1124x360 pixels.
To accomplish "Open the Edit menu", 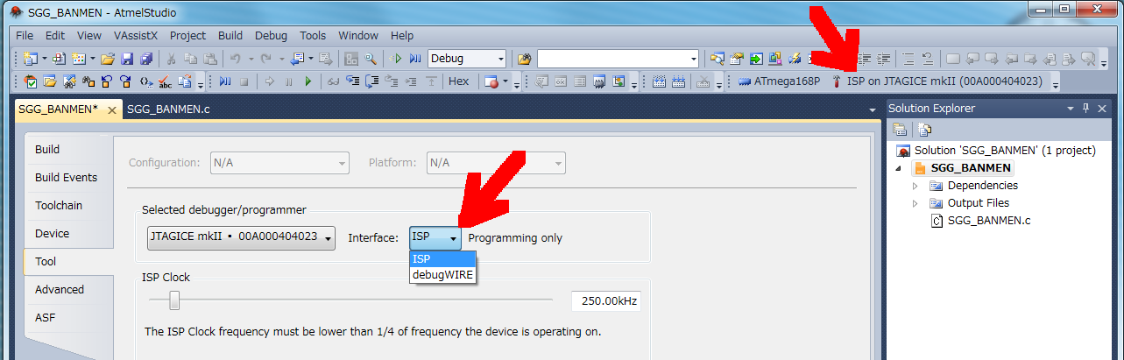I will [55, 36].
